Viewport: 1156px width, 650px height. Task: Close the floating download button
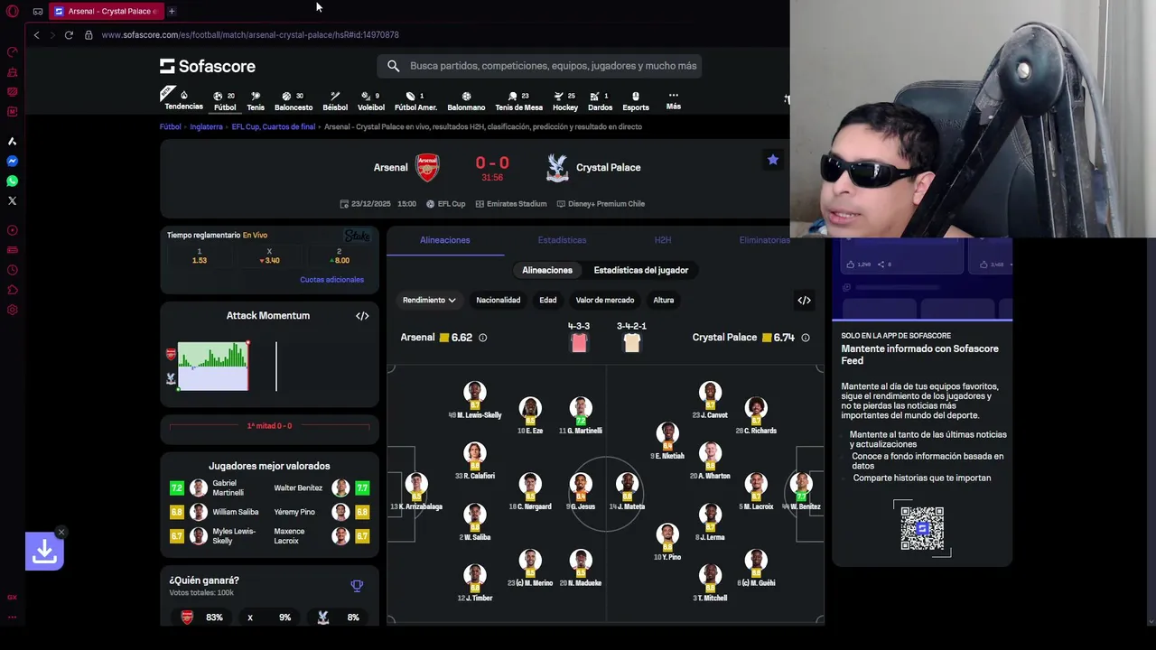pos(61,532)
